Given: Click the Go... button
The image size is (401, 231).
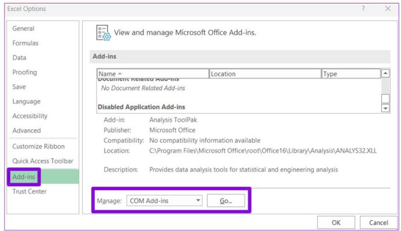Looking at the screenshot, I should pos(226,200).
